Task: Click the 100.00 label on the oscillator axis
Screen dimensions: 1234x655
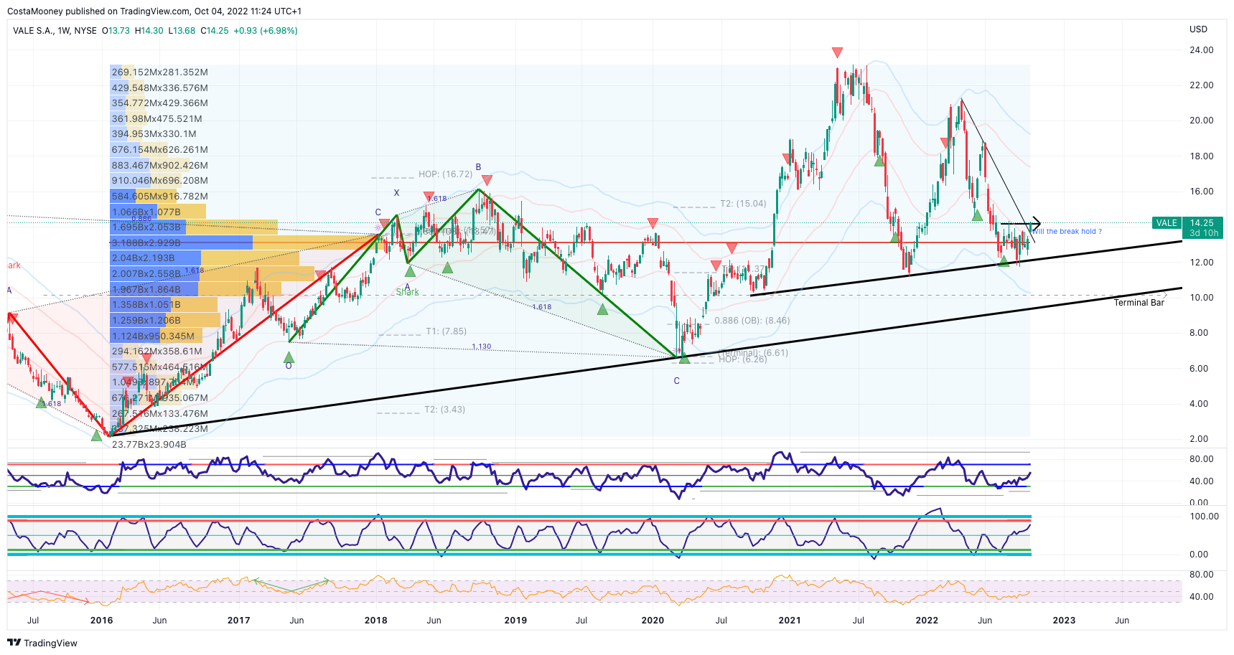Action: pos(1205,517)
